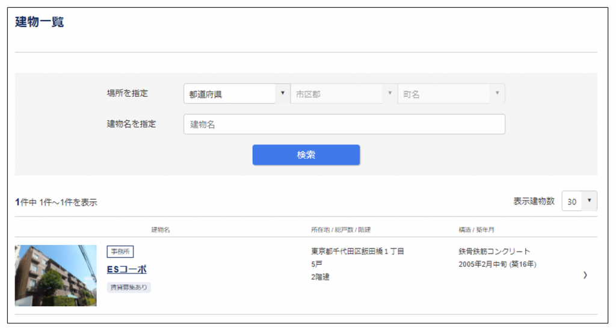Click the 場所を指定 label
The height and width of the screenshot is (328, 616).
coord(128,93)
